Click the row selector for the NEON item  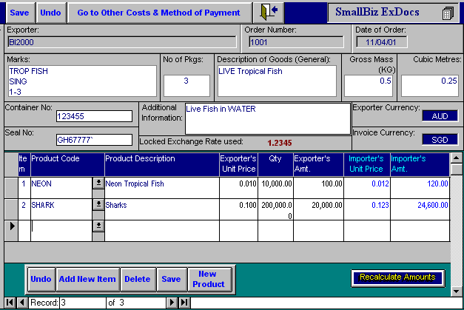coord(10,183)
